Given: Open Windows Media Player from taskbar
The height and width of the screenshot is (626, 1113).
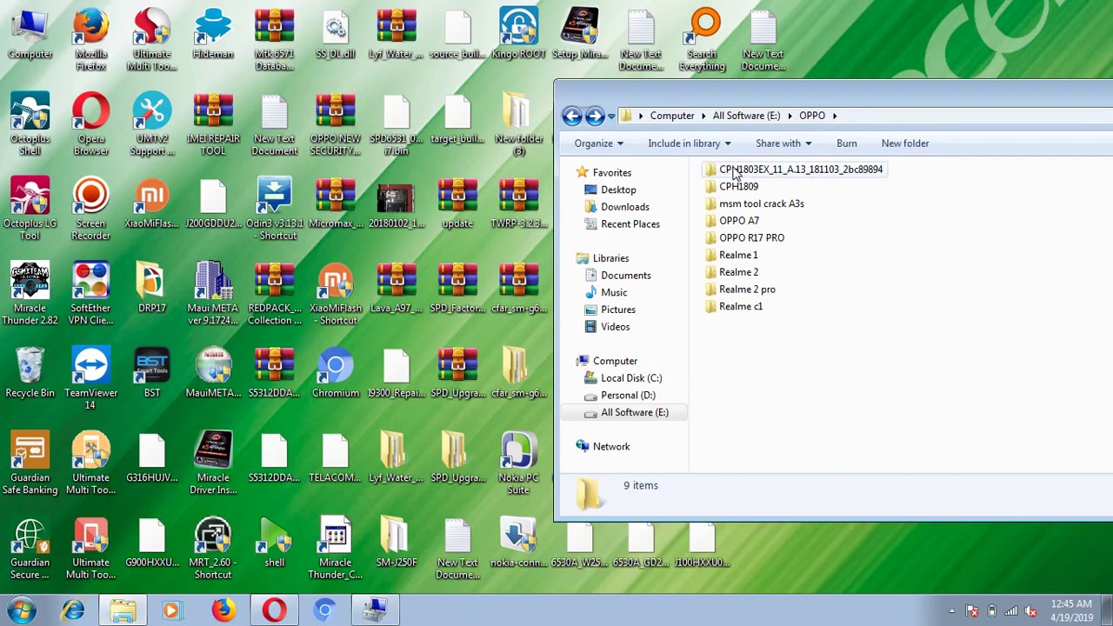Looking at the screenshot, I should (171, 610).
